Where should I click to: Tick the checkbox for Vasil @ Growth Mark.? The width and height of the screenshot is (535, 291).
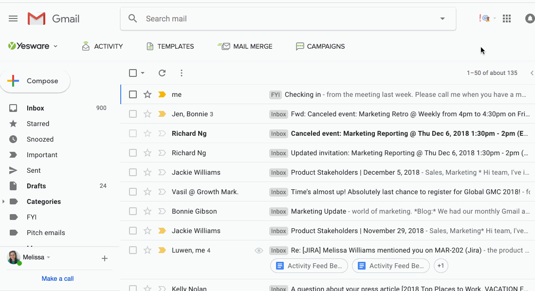pyautogui.click(x=133, y=192)
